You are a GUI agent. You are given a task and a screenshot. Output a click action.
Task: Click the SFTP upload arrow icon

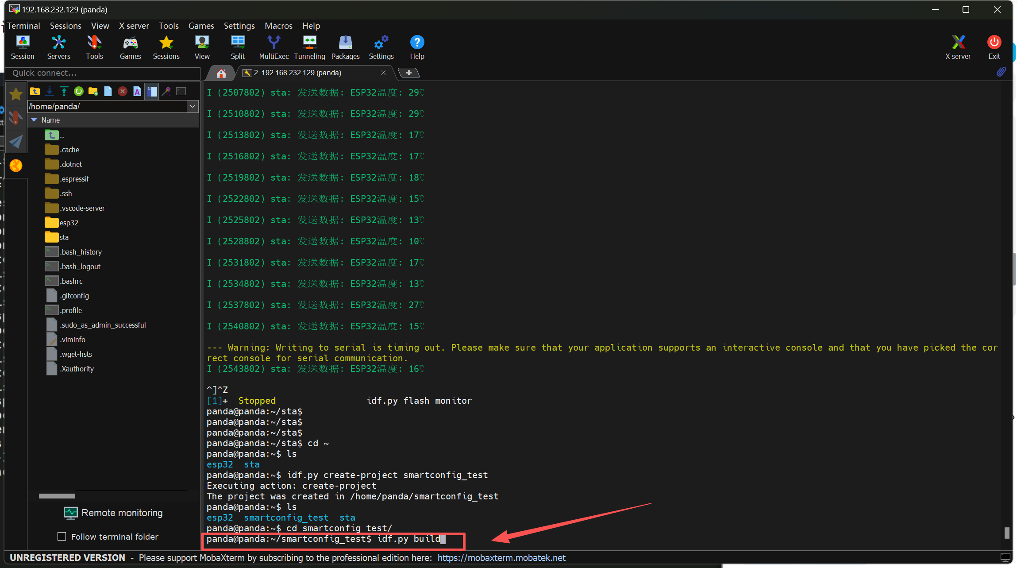coord(64,91)
